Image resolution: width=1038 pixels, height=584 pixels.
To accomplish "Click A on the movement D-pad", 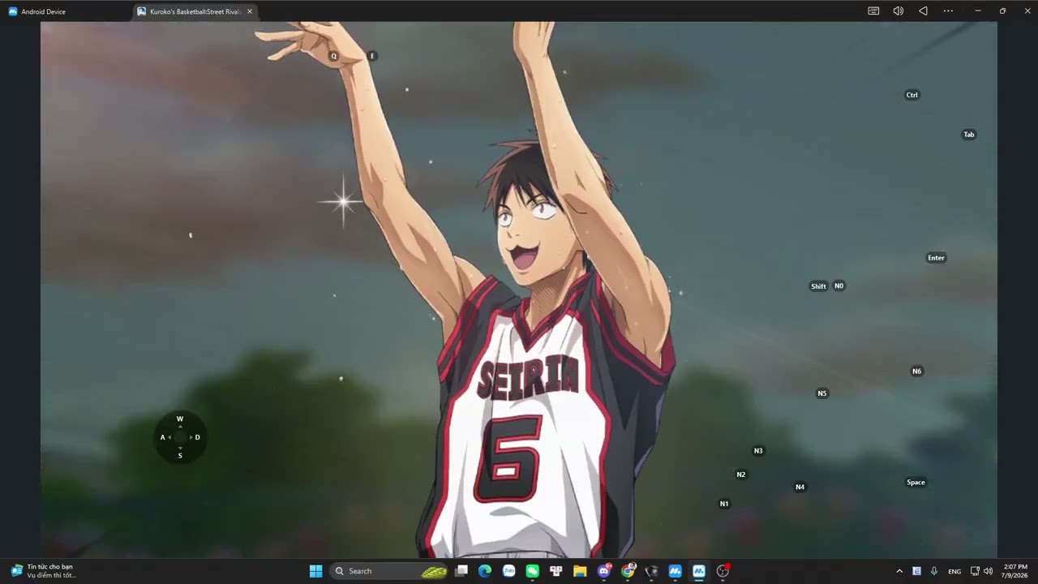I will click(163, 437).
